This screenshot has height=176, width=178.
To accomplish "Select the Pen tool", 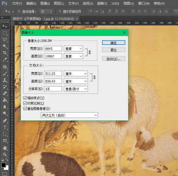I will tap(5, 120).
